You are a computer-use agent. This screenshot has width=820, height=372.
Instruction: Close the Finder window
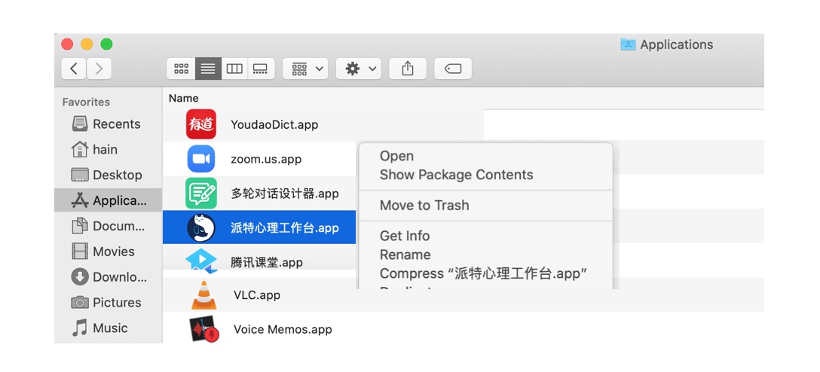pyautogui.click(x=67, y=44)
